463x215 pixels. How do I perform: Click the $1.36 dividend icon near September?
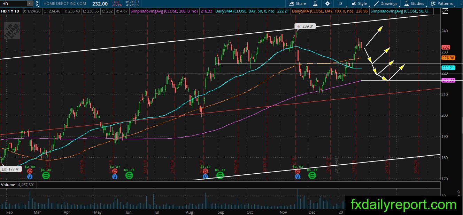(220, 176)
